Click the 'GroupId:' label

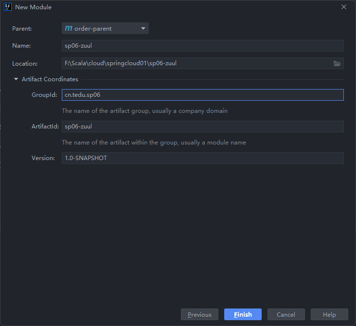pos(44,95)
